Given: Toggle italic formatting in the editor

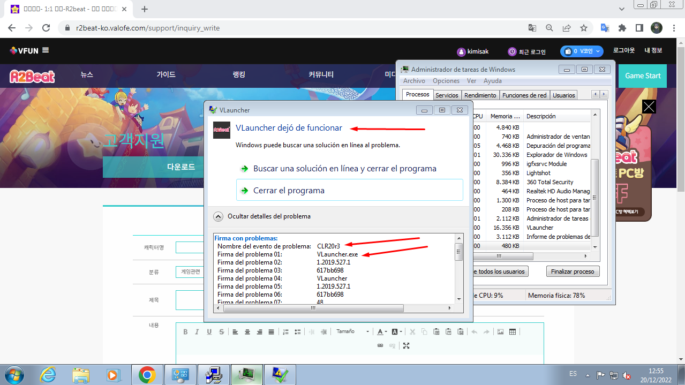Looking at the screenshot, I should tap(197, 332).
